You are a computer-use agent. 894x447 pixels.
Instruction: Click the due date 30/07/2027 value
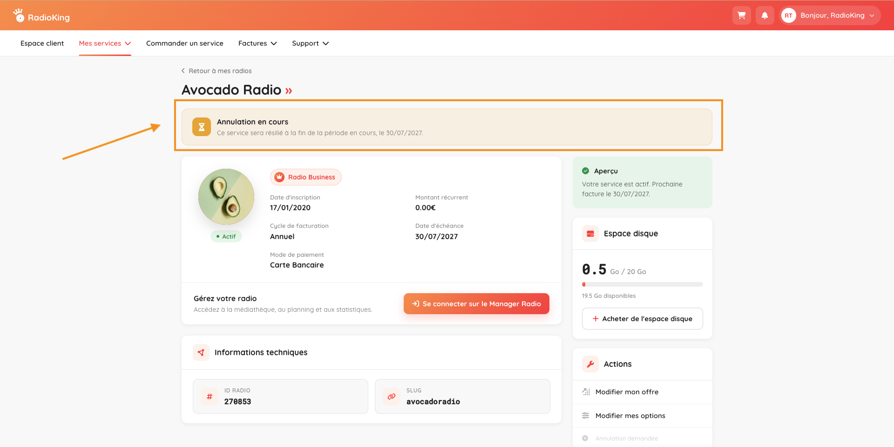[x=436, y=237]
